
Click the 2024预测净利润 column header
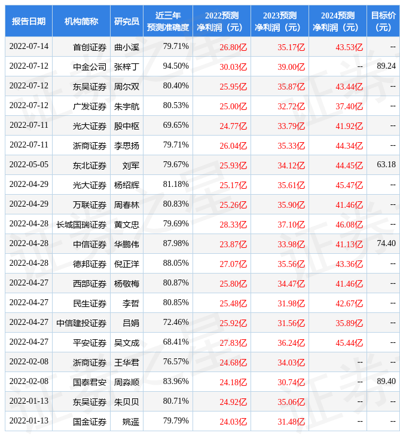338,21
